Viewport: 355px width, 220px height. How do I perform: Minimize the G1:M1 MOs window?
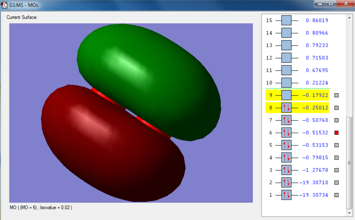point(320,4)
